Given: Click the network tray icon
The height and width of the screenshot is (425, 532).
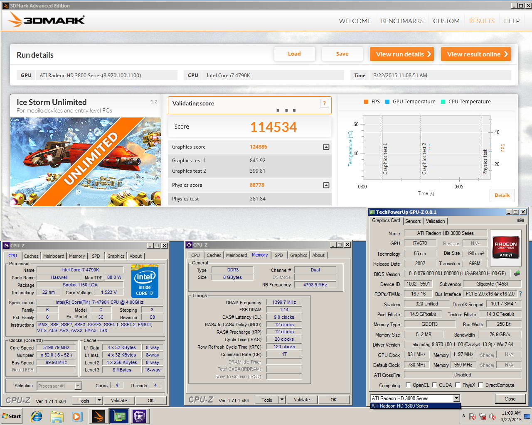Looking at the screenshot, I should tap(483, 416).
